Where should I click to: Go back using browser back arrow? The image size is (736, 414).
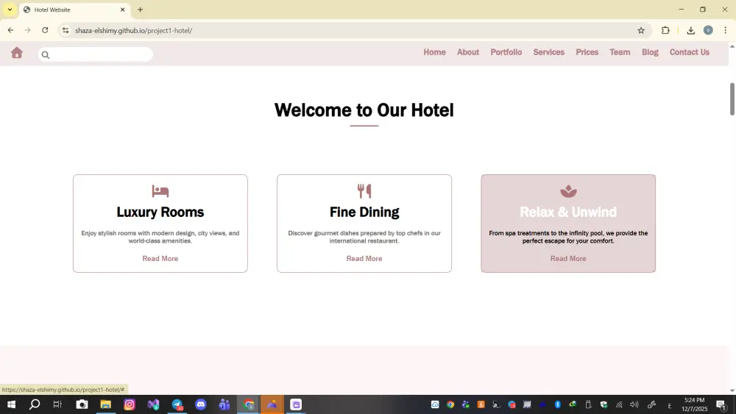click(10, 30)
